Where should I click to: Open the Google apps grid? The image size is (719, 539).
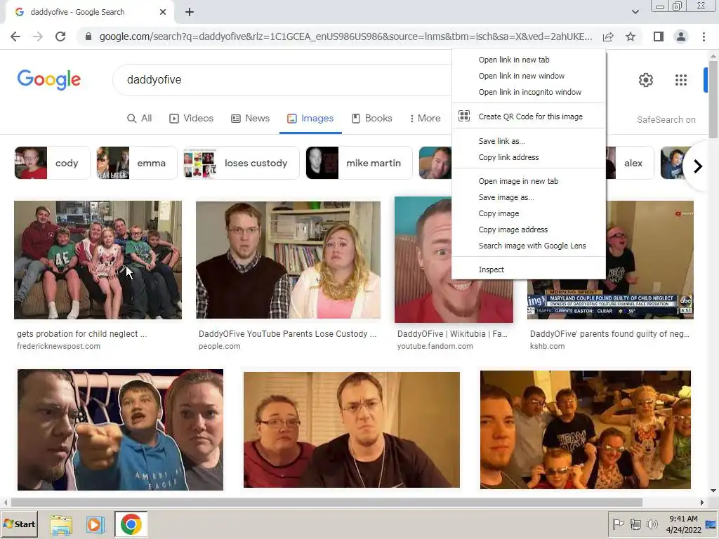coord(681,80)
